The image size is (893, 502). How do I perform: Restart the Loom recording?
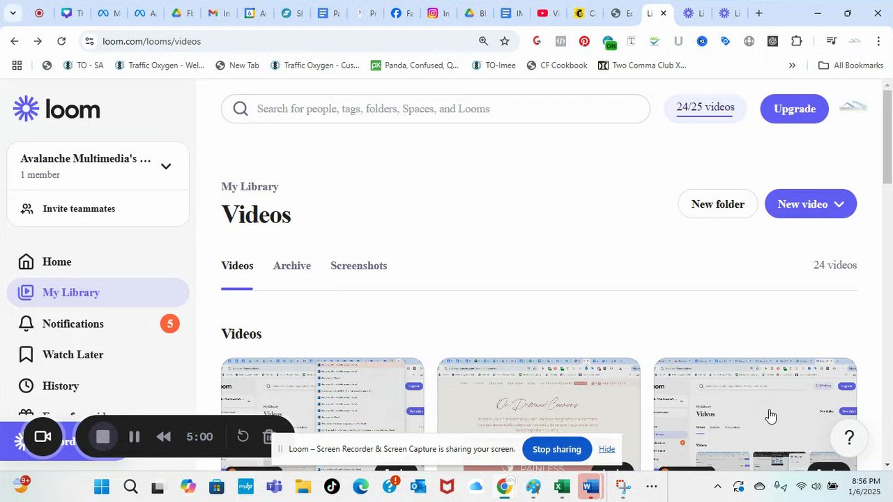coord(243,436)
